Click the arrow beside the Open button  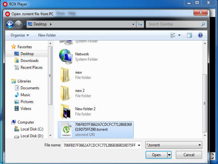click(x=169, y=155)
